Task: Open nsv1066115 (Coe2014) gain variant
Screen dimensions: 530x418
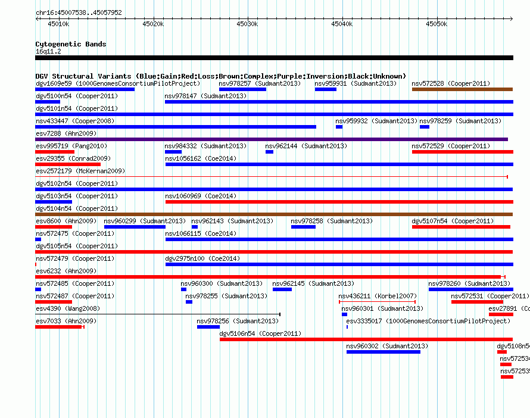Action: 339,239
